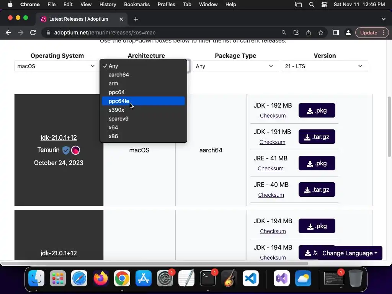Screen dimensions: 392x294
Task: Open the History menu
Action: [108, 5]
